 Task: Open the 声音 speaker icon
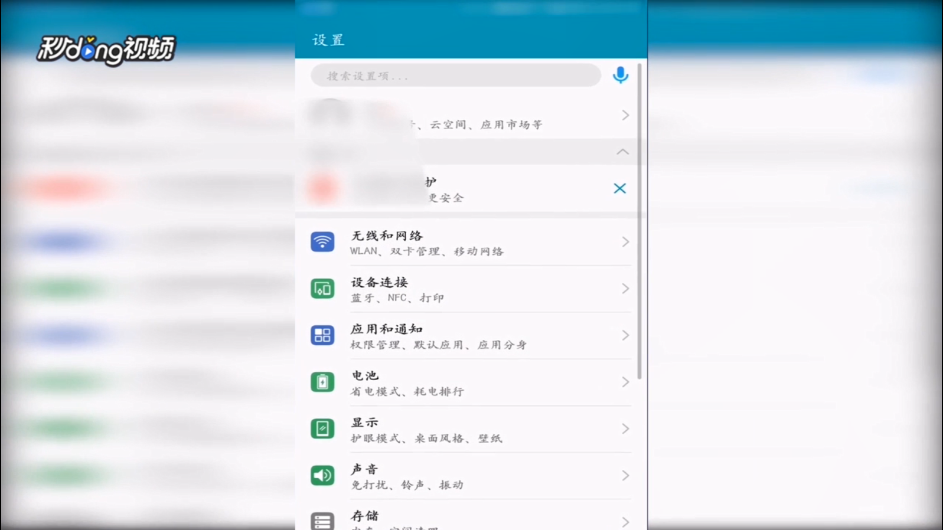click(x=322, y=475)
